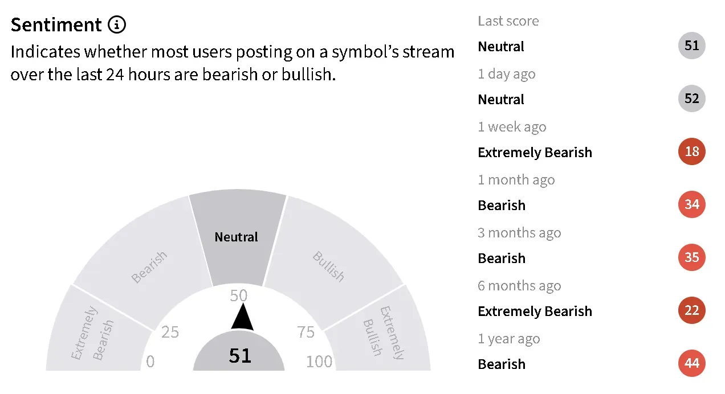Click the Extremely Bearish label under 1 week ago

pyautogui.click(x=535, y=153)
